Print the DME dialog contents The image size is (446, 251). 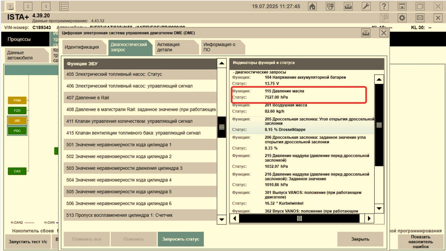coord(366,33)
